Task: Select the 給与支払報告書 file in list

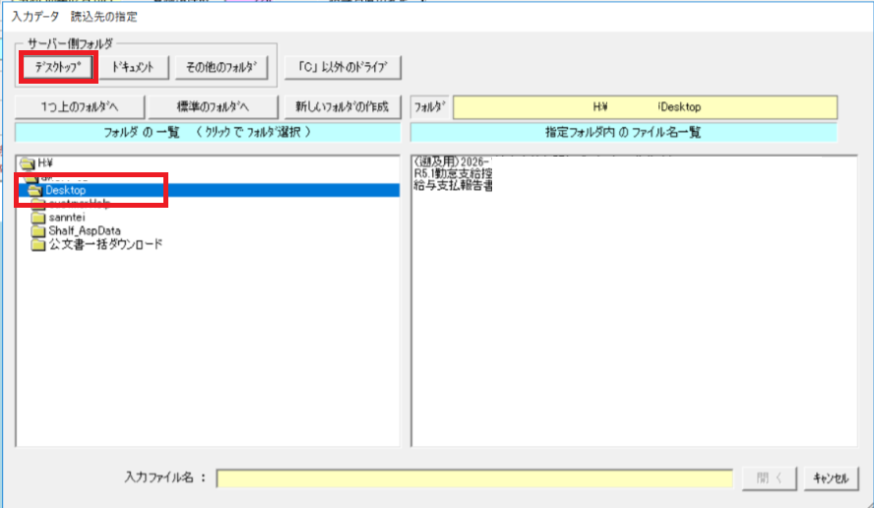Action: click(x=454, y=184)
